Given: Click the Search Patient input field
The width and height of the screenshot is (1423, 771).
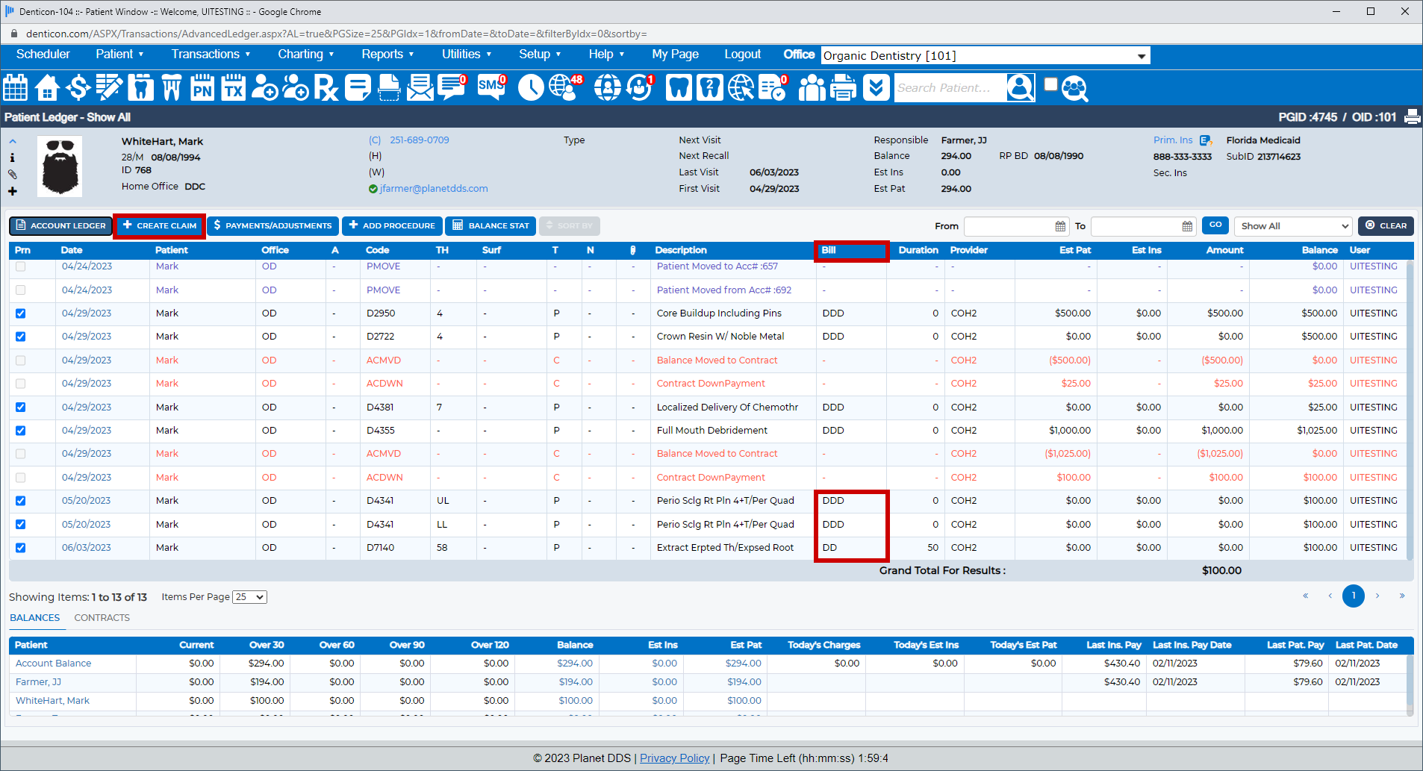Looking at the screenshot, I should [x=948, y=88].
